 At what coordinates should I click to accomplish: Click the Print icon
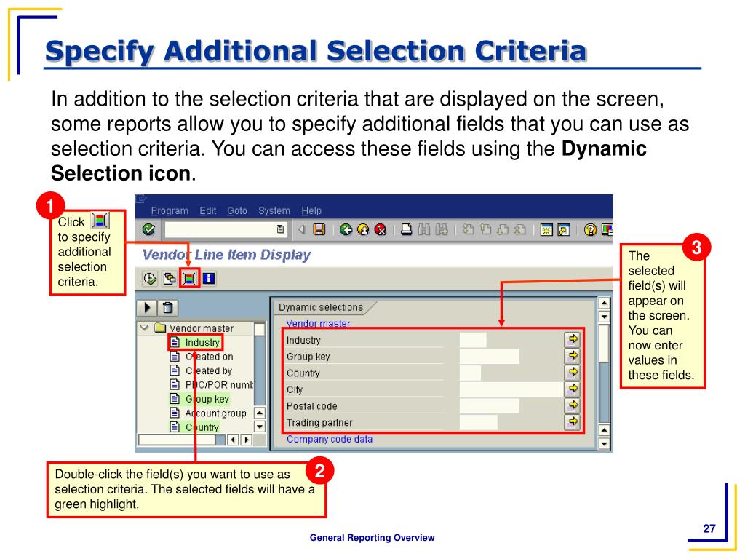click(406, 229)
